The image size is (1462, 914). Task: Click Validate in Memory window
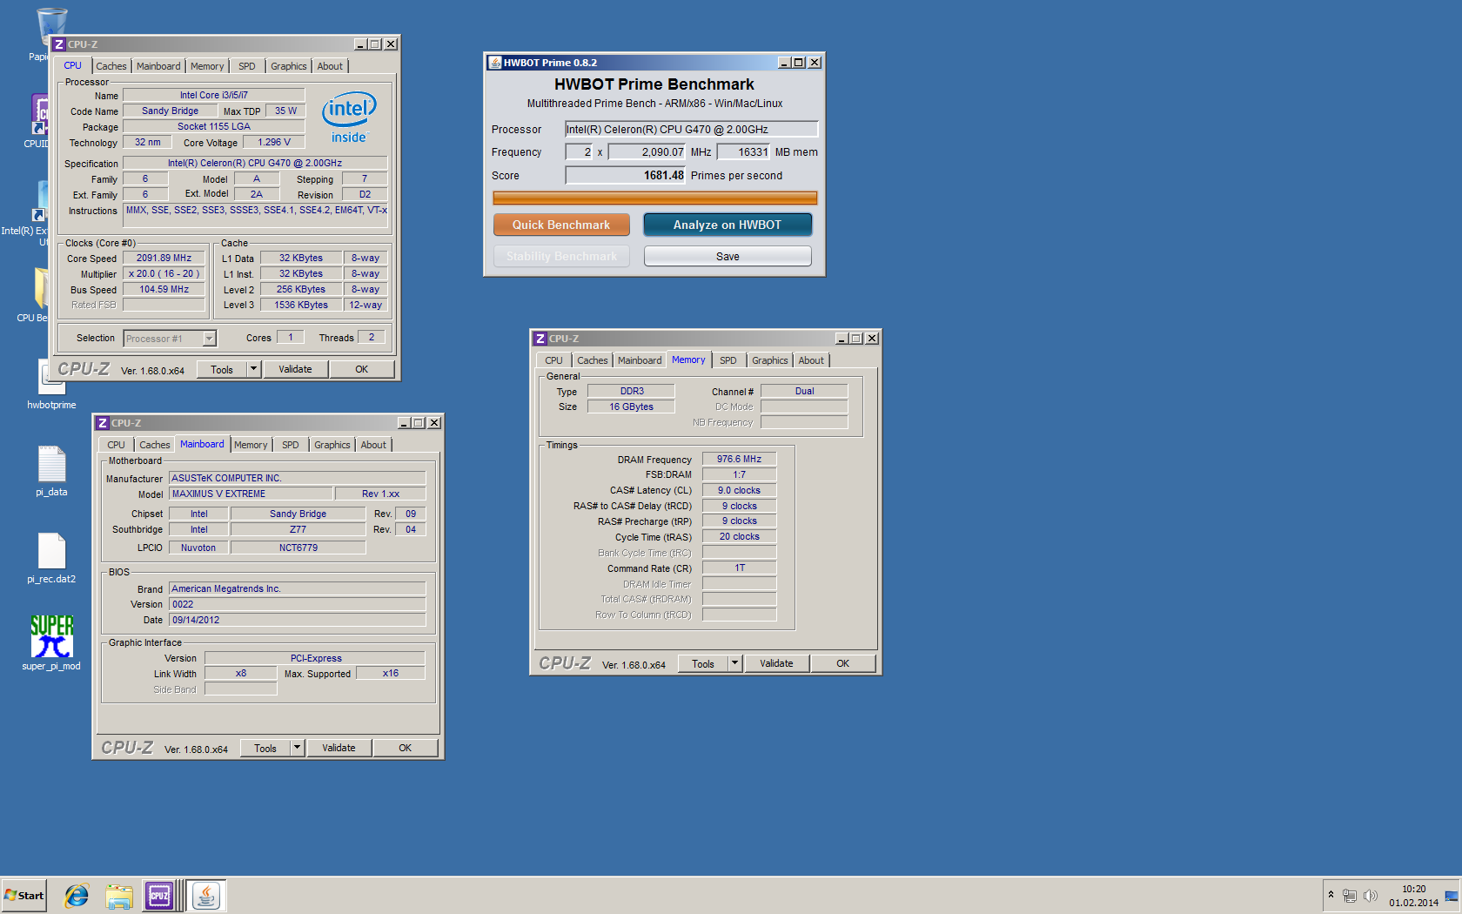click(776, 663)
